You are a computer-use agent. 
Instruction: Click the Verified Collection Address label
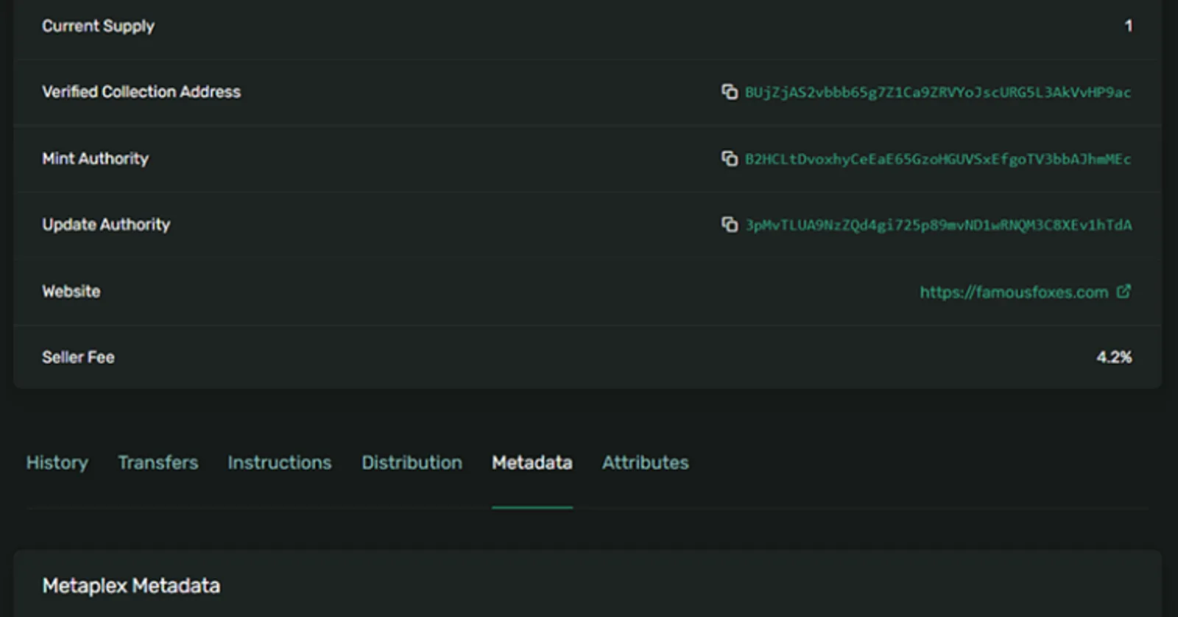[141, 92]
